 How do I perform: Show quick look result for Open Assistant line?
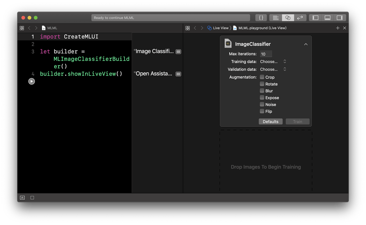click(x=178, y=74)
